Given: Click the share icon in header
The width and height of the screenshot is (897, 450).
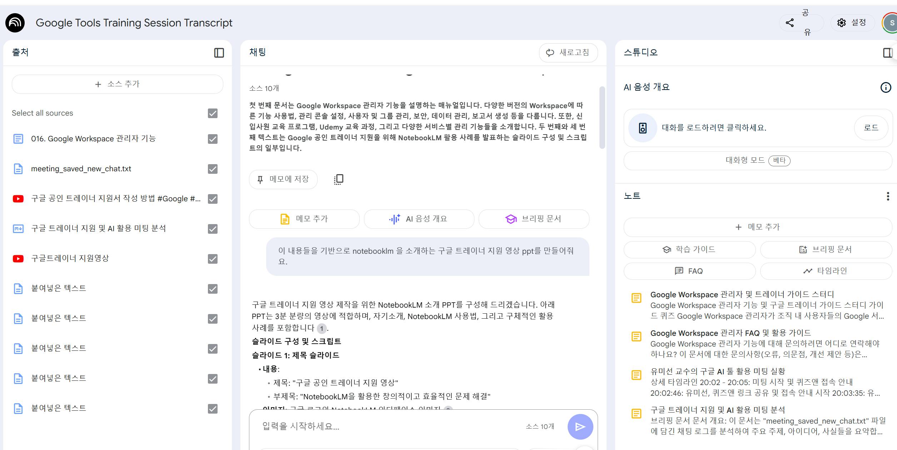Looking at the screenshot, I should tap(790, 23).
